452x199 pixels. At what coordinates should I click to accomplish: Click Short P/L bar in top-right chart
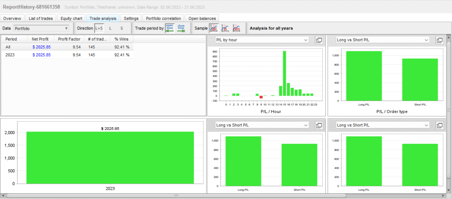click(420, 80)
